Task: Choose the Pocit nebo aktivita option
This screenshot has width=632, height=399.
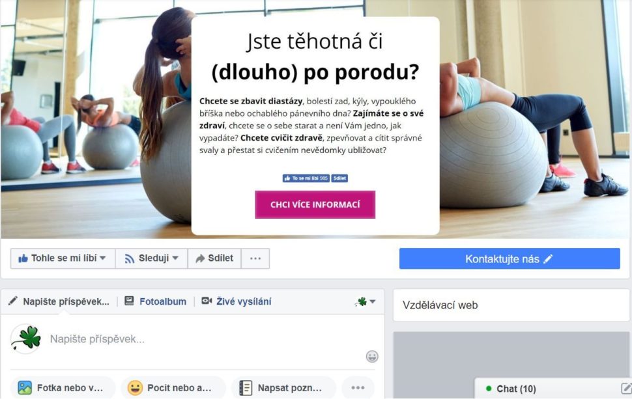Action: click(173, 388)
